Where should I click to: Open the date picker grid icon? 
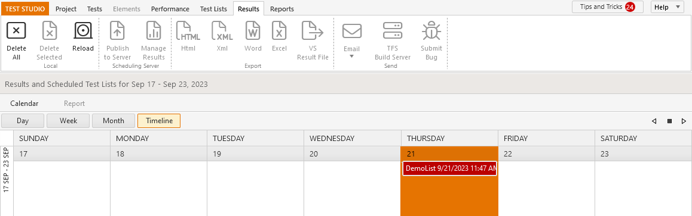tap(669, 121)
